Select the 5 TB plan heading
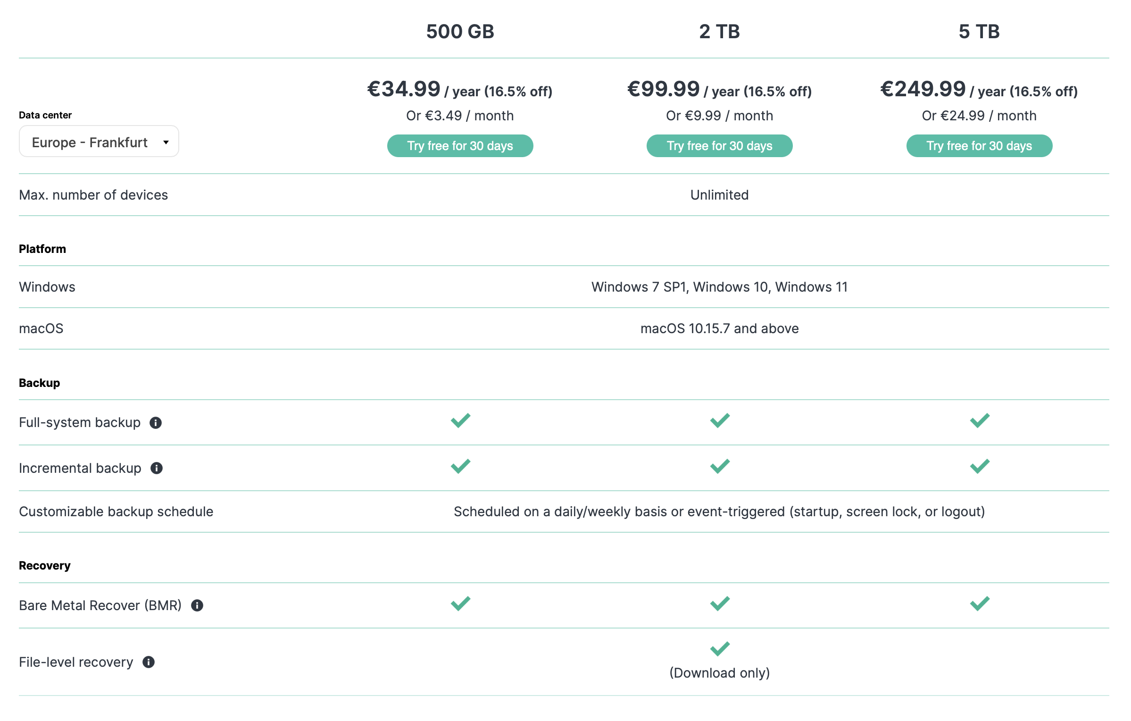Image resolution: width=1131 pixels, height=721 pixels. coord(980,32)
